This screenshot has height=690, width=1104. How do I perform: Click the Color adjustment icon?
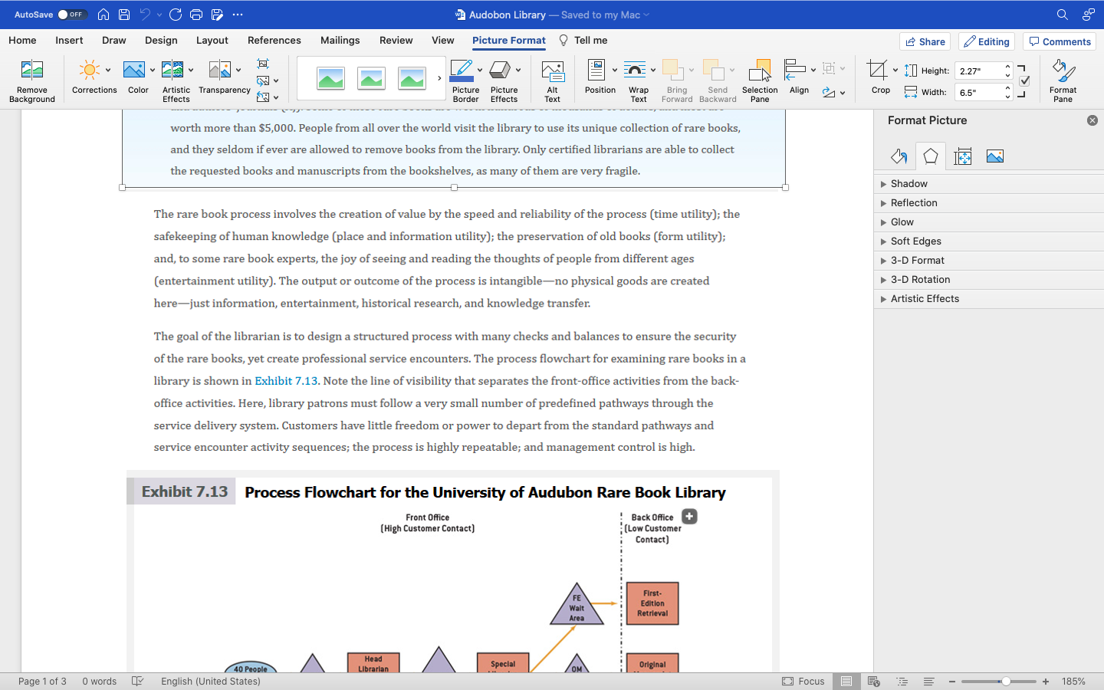pos(134,69)
